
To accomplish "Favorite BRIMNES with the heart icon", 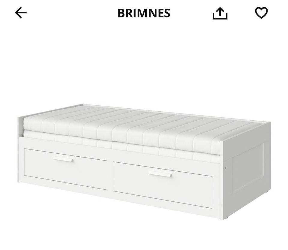I will pyautogui.click(x=261, y=13).
